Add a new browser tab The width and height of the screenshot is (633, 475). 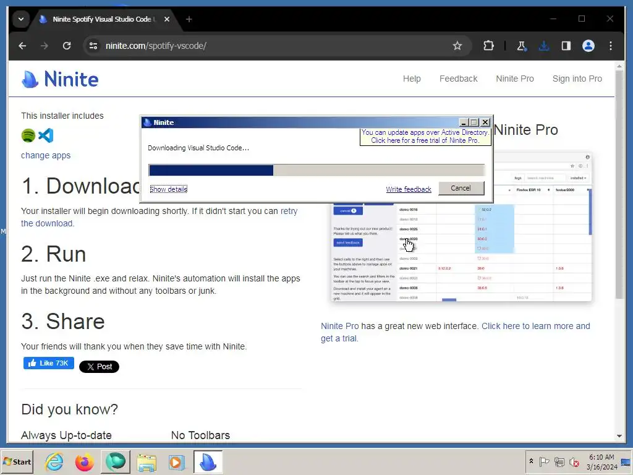pos(189,19)
